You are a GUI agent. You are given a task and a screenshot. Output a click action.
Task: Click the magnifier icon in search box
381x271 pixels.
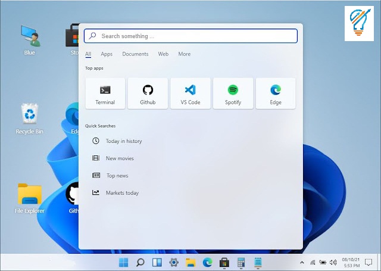(x=92, y=36)
